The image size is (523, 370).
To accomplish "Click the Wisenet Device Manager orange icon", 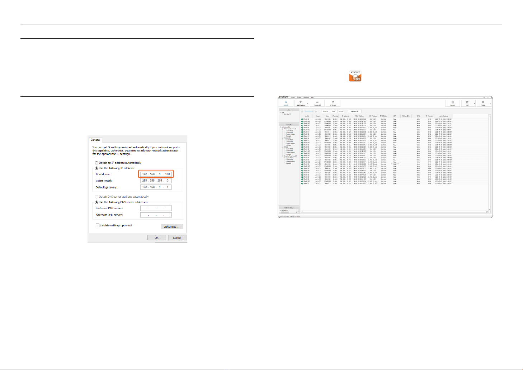I will tap(355, 76).
